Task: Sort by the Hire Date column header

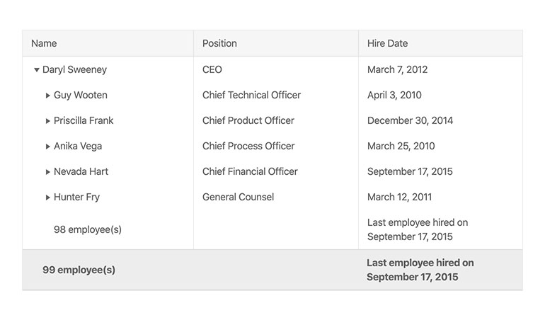Action: [441, 43]
